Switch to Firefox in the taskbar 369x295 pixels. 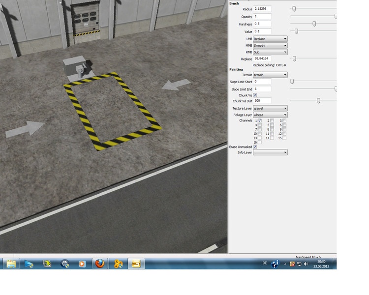pos(100,264)
